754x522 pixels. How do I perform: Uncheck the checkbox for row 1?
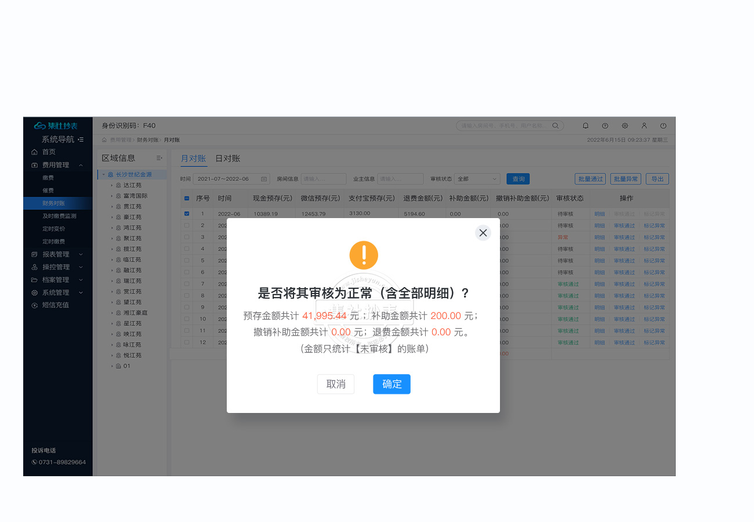(187, 213)
